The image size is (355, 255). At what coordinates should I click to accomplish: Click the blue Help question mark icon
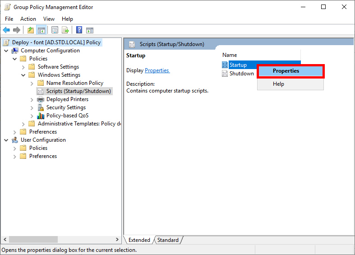(79, 30)
